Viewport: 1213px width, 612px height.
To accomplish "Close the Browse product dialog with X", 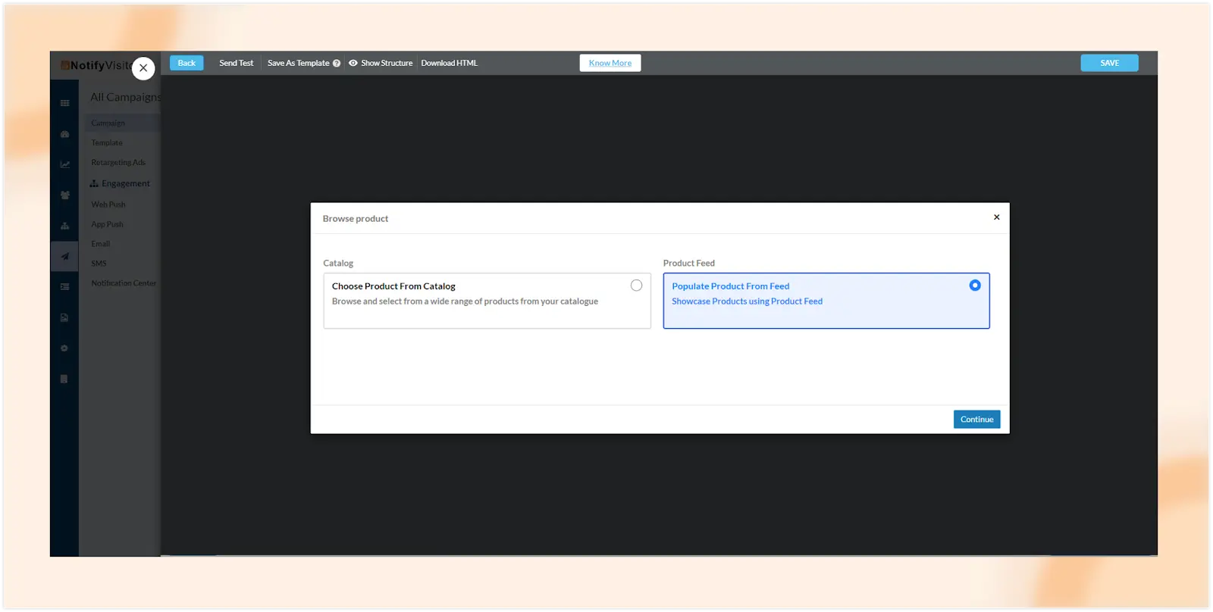I will 996,217.
